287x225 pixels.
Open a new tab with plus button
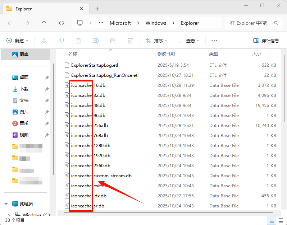97,9
